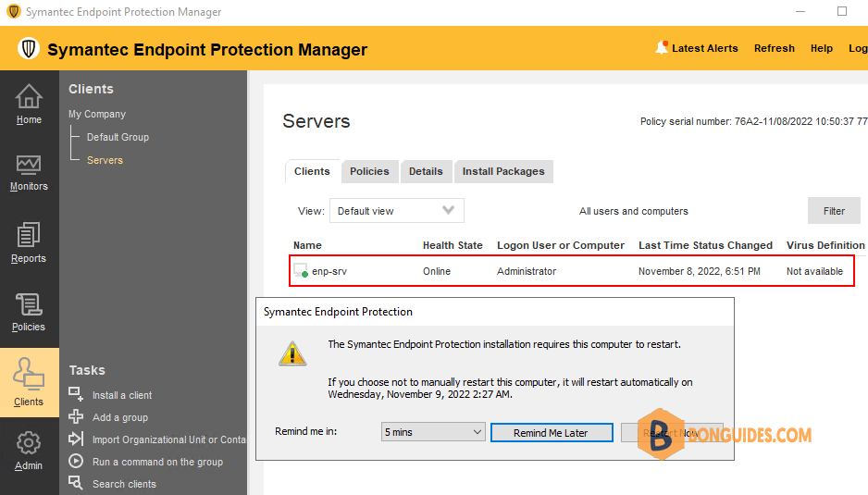Click Refresh in the top bar
The width and height of the screenshot is (868, 495).
click(x=774, y=48)
